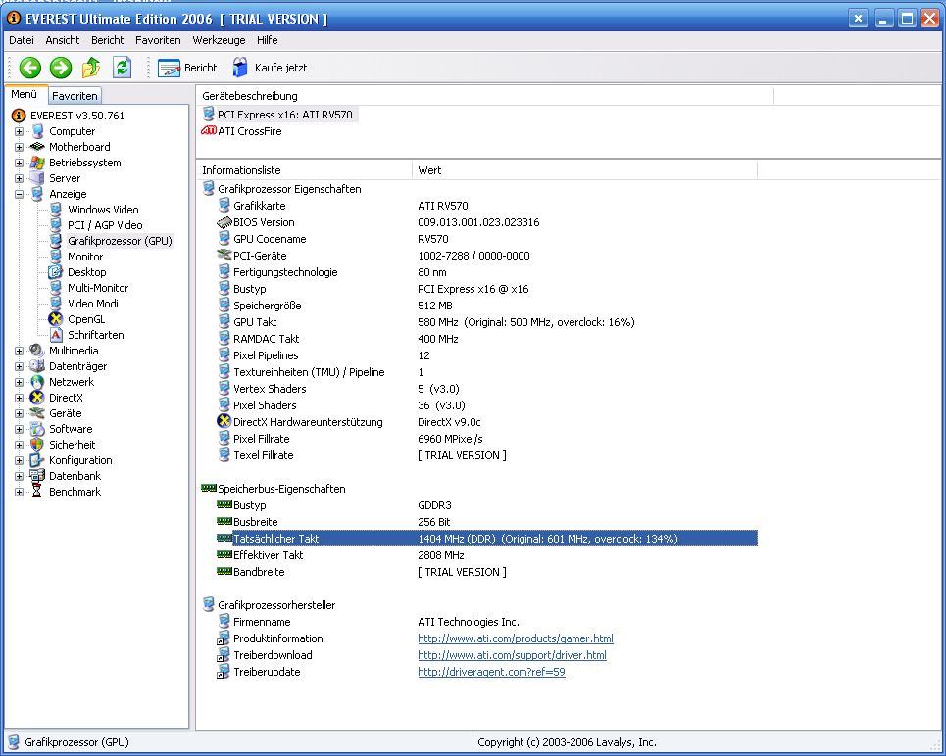Refresh the page with the refresh icon
946x756 pixels.
pyautogui.click(x=122, y=68)
